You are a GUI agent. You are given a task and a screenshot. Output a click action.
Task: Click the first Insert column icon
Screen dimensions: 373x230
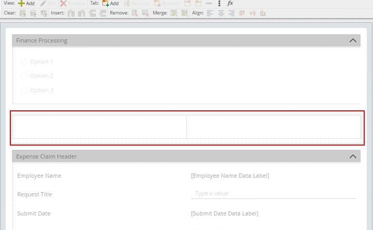[x=71, y=13]
